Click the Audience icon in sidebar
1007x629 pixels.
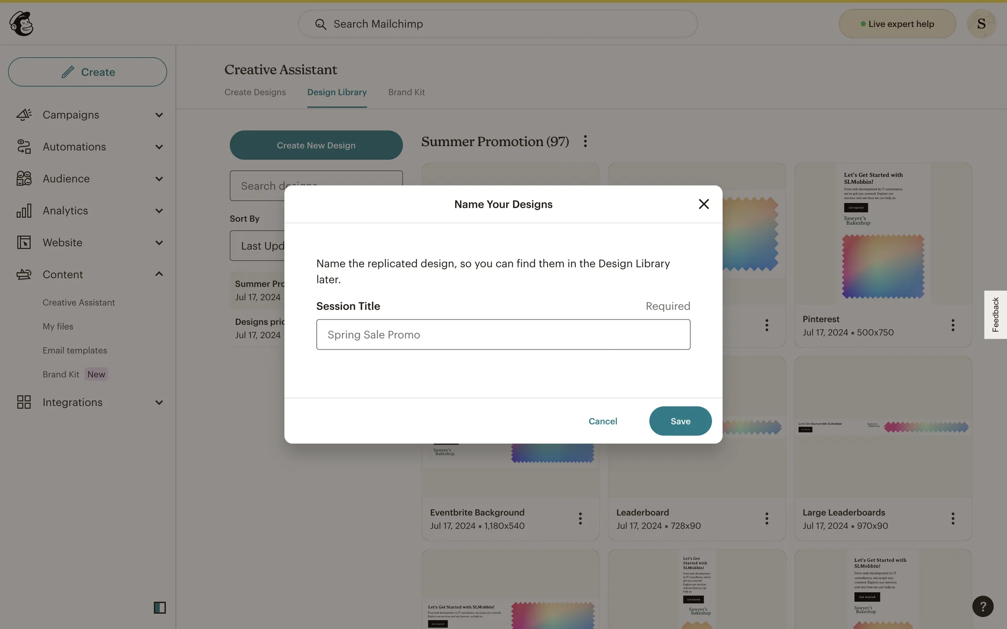24,179
